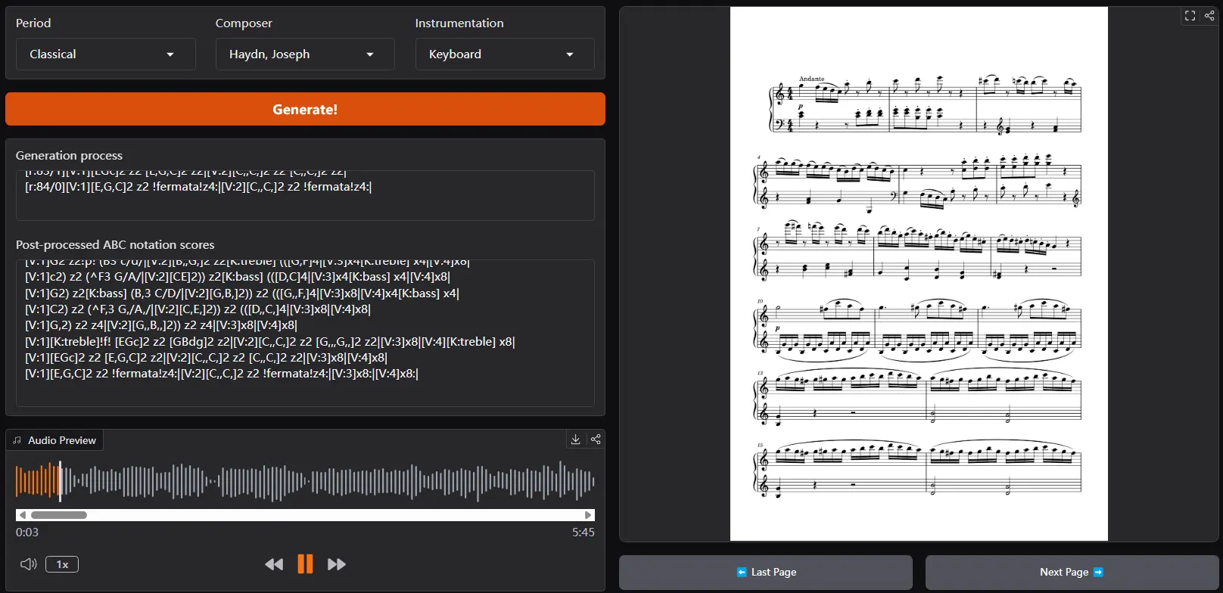The width and height of the screenshot is (1223, 593).
Task: Click the Generation process text box
Action: (305, 195)
